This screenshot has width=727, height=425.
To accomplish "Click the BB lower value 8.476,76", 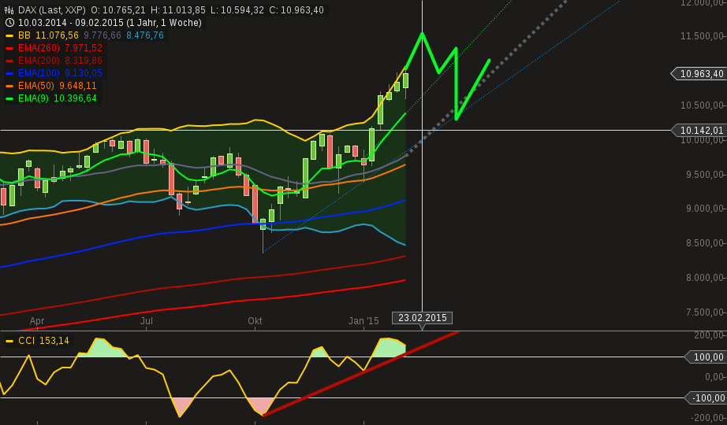I will [x=145, y=35].
